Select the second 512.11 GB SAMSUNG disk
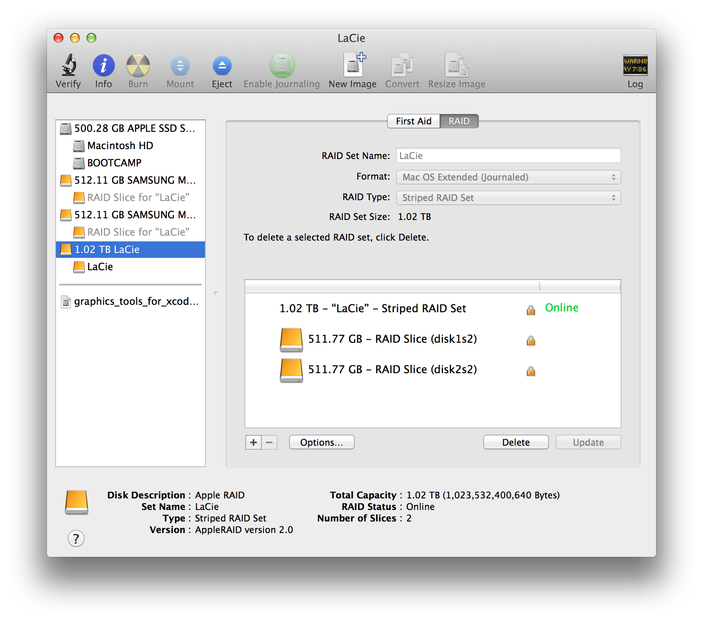This screenshot has height=622, width=703. click(x=130, y=215)
